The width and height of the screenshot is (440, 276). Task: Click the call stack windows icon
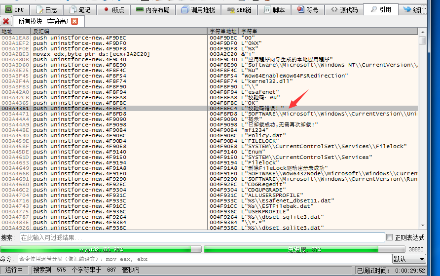click(x=185, y=10)
